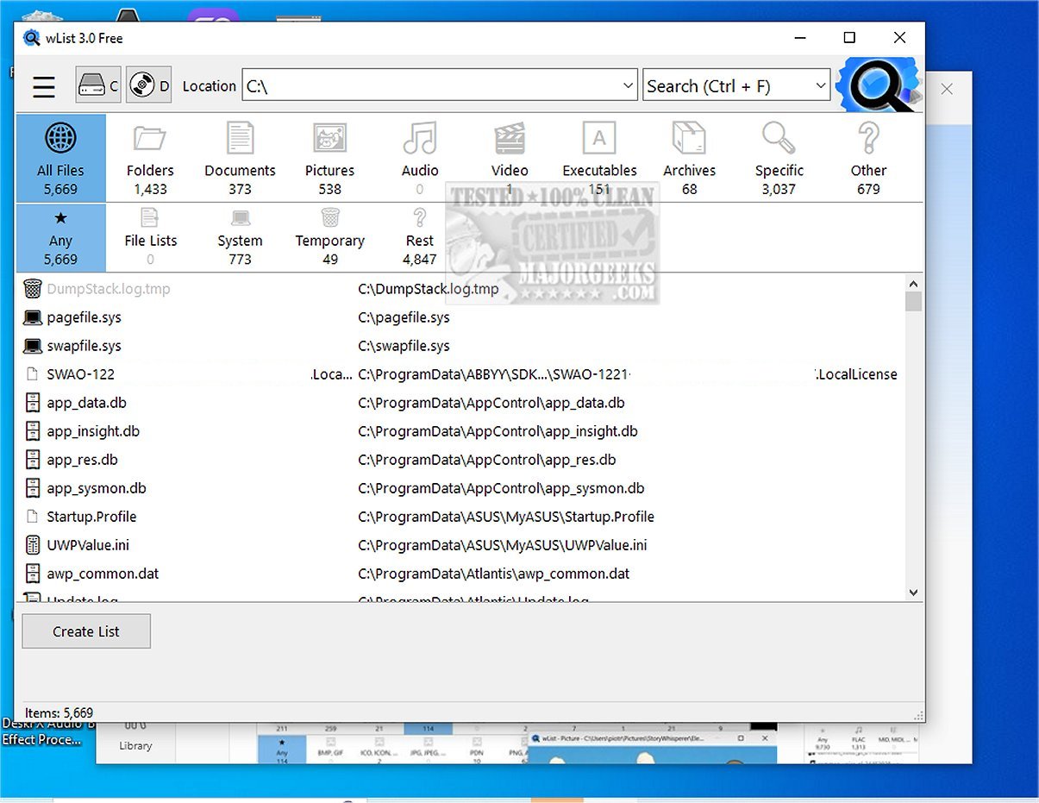Expand the Location dropdown arrow
The image size is (1039, 803).
tap(628, 85)
